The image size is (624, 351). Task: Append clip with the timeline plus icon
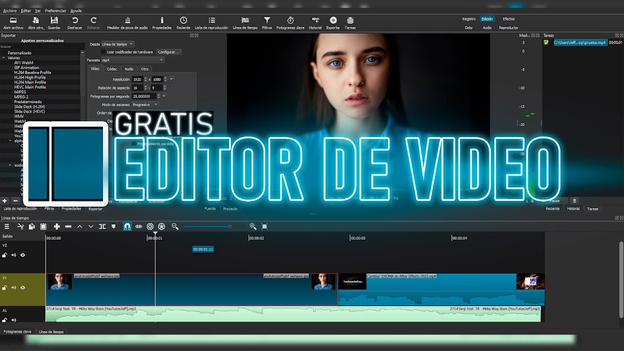point(57,227)
